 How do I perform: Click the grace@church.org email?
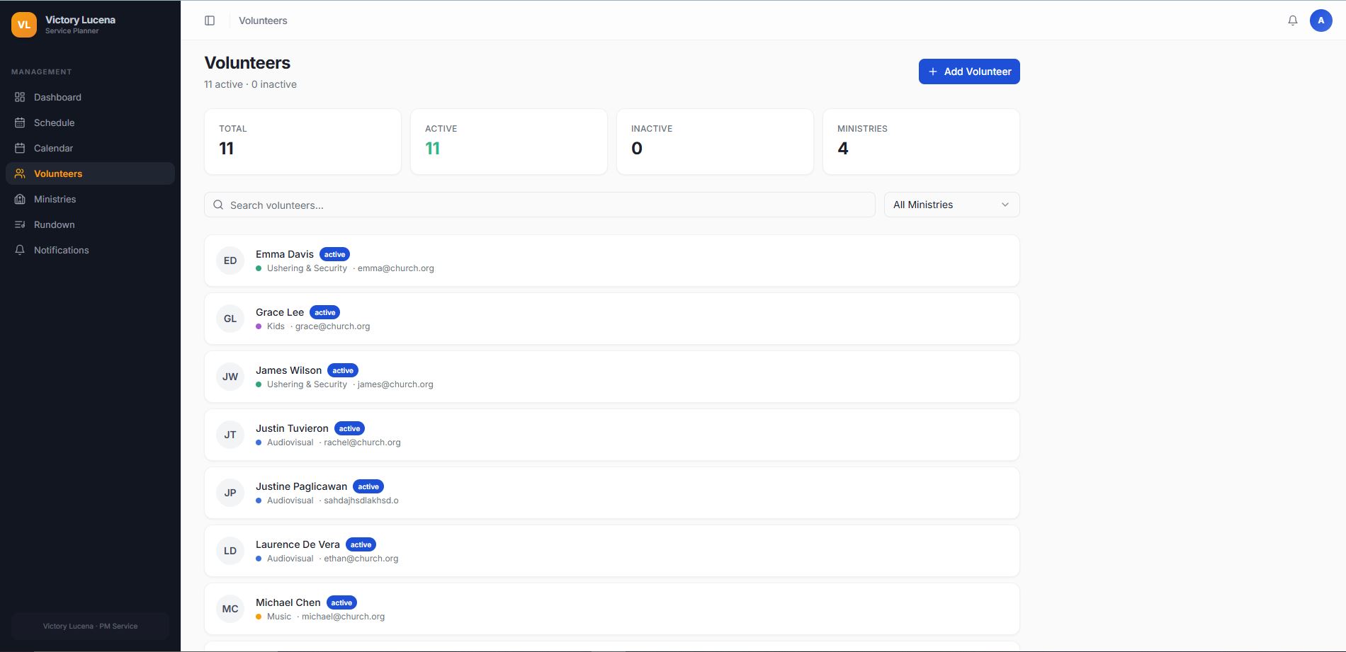(x=333, y=326)
